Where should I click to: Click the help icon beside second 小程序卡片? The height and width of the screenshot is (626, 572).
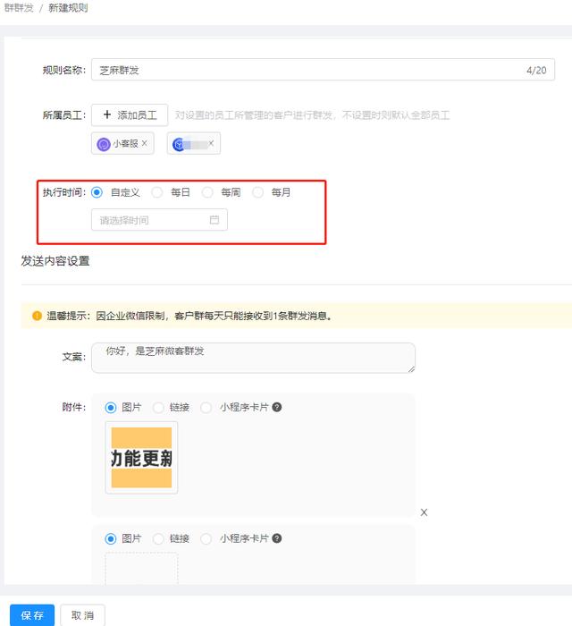(277, 538)
